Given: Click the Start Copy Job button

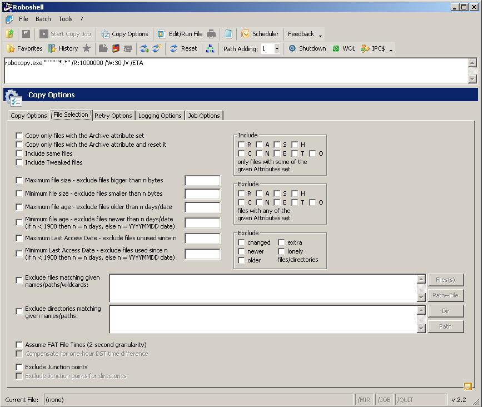Looking at the screenshot, I should pyautogui.click(x=66, y=34).
